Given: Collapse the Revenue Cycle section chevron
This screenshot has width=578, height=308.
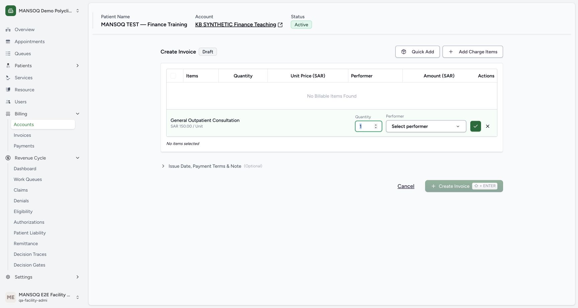Looking at the screenshot, I should 78,158.
